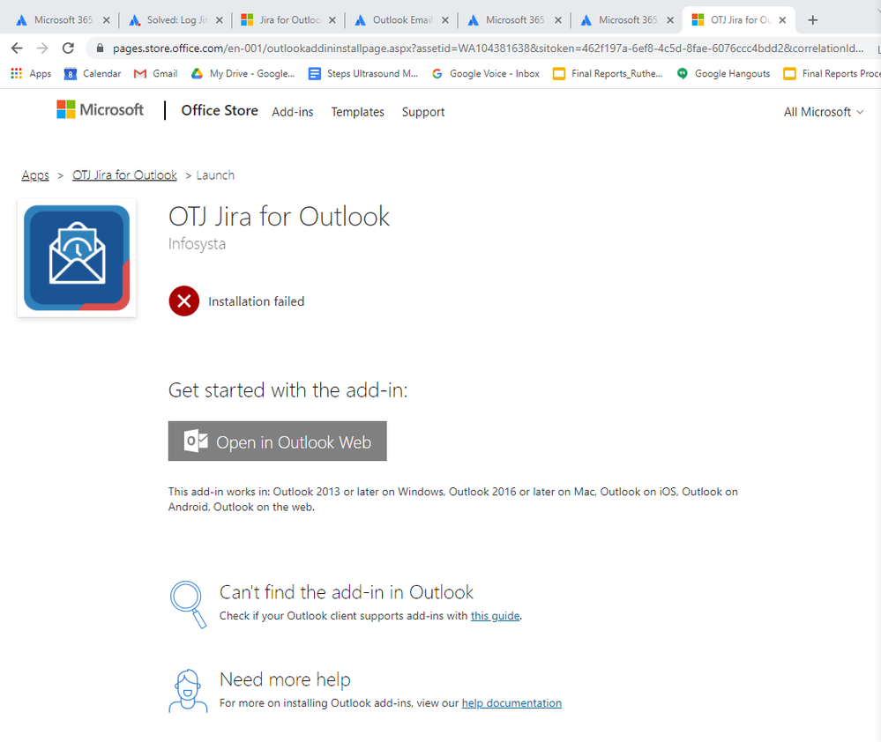The height and width of the screenshot is (742, 881).
Task: Click the magnifying glass add-in search icon
Action: [188, 604]
